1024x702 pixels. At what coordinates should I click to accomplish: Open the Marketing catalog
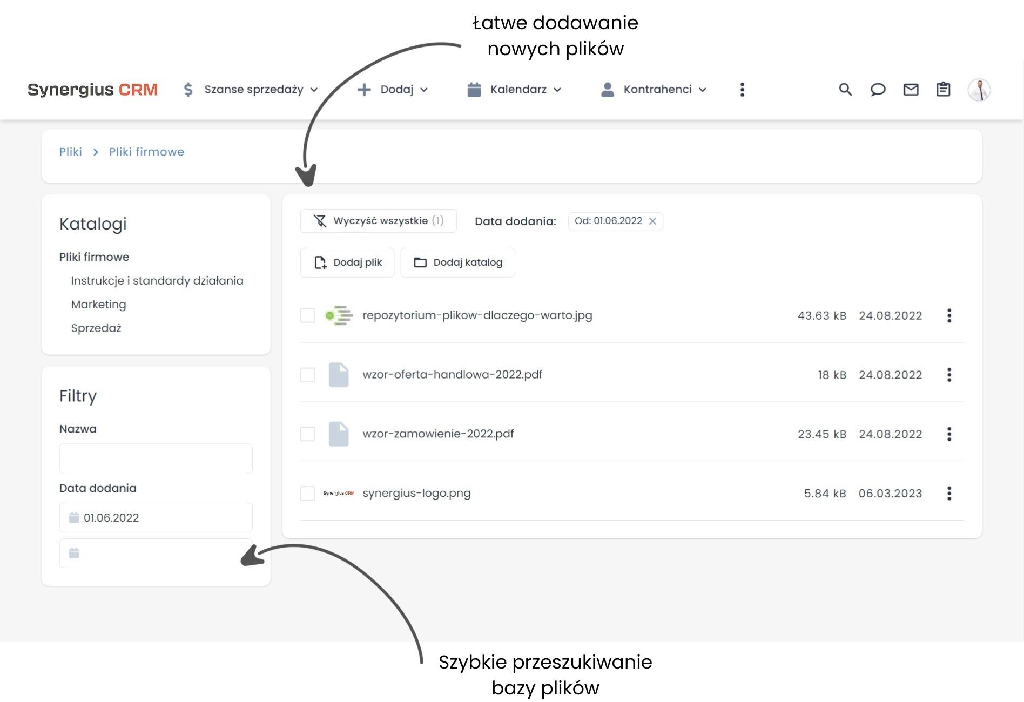[98, 304]
